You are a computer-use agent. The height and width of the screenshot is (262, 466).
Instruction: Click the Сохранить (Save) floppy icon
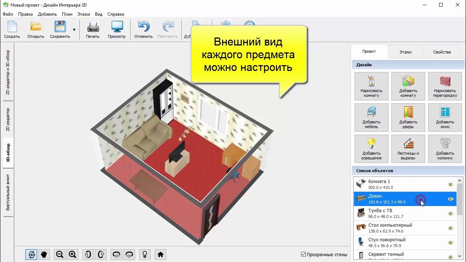[x=60, y=30]
